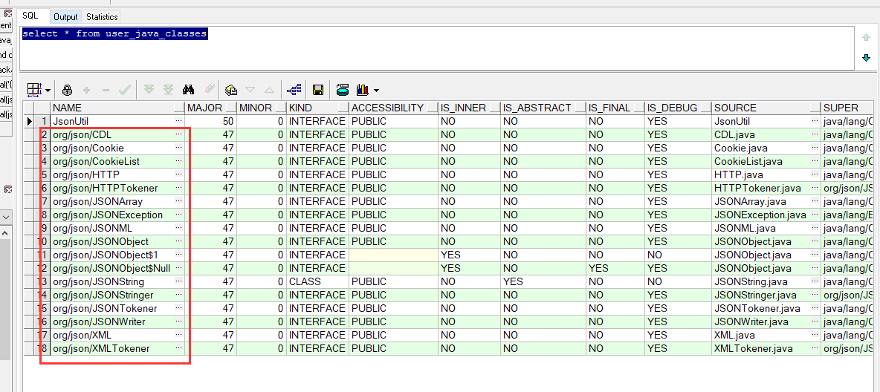Click the ellipsis button in the org/json/XMLTokener NAME cell
The image size is (880, 392).
(x=179, y=348)
